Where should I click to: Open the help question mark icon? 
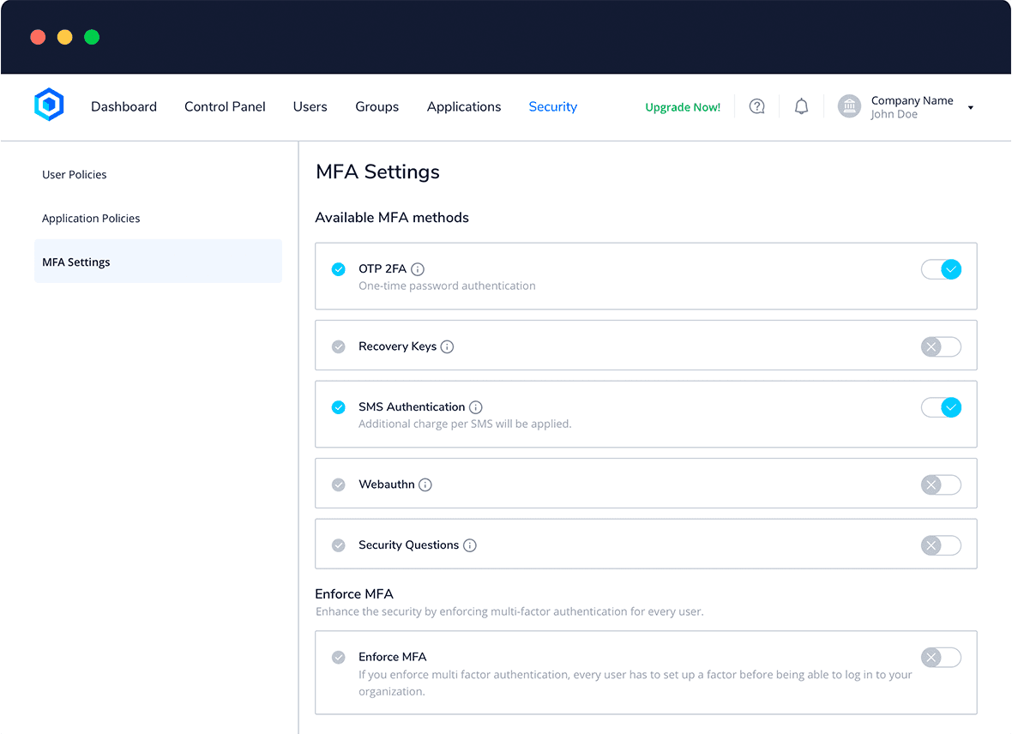[756, 106]
